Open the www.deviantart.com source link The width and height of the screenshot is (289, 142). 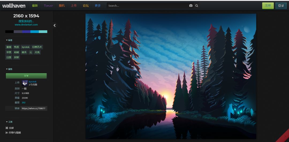pos(26,25)
